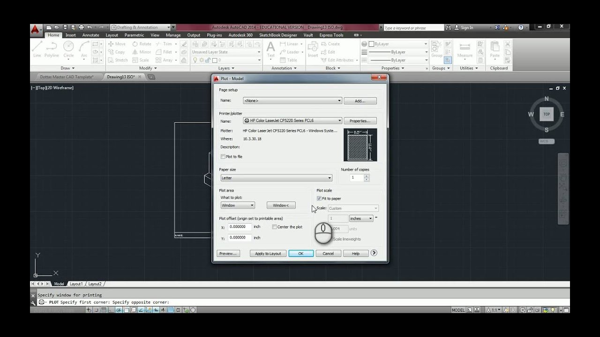Choose the Move tool in Modify panel

click(117, 44)
